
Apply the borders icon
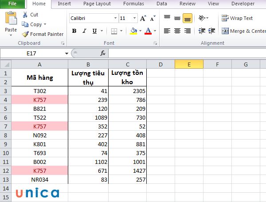(114, 31)
